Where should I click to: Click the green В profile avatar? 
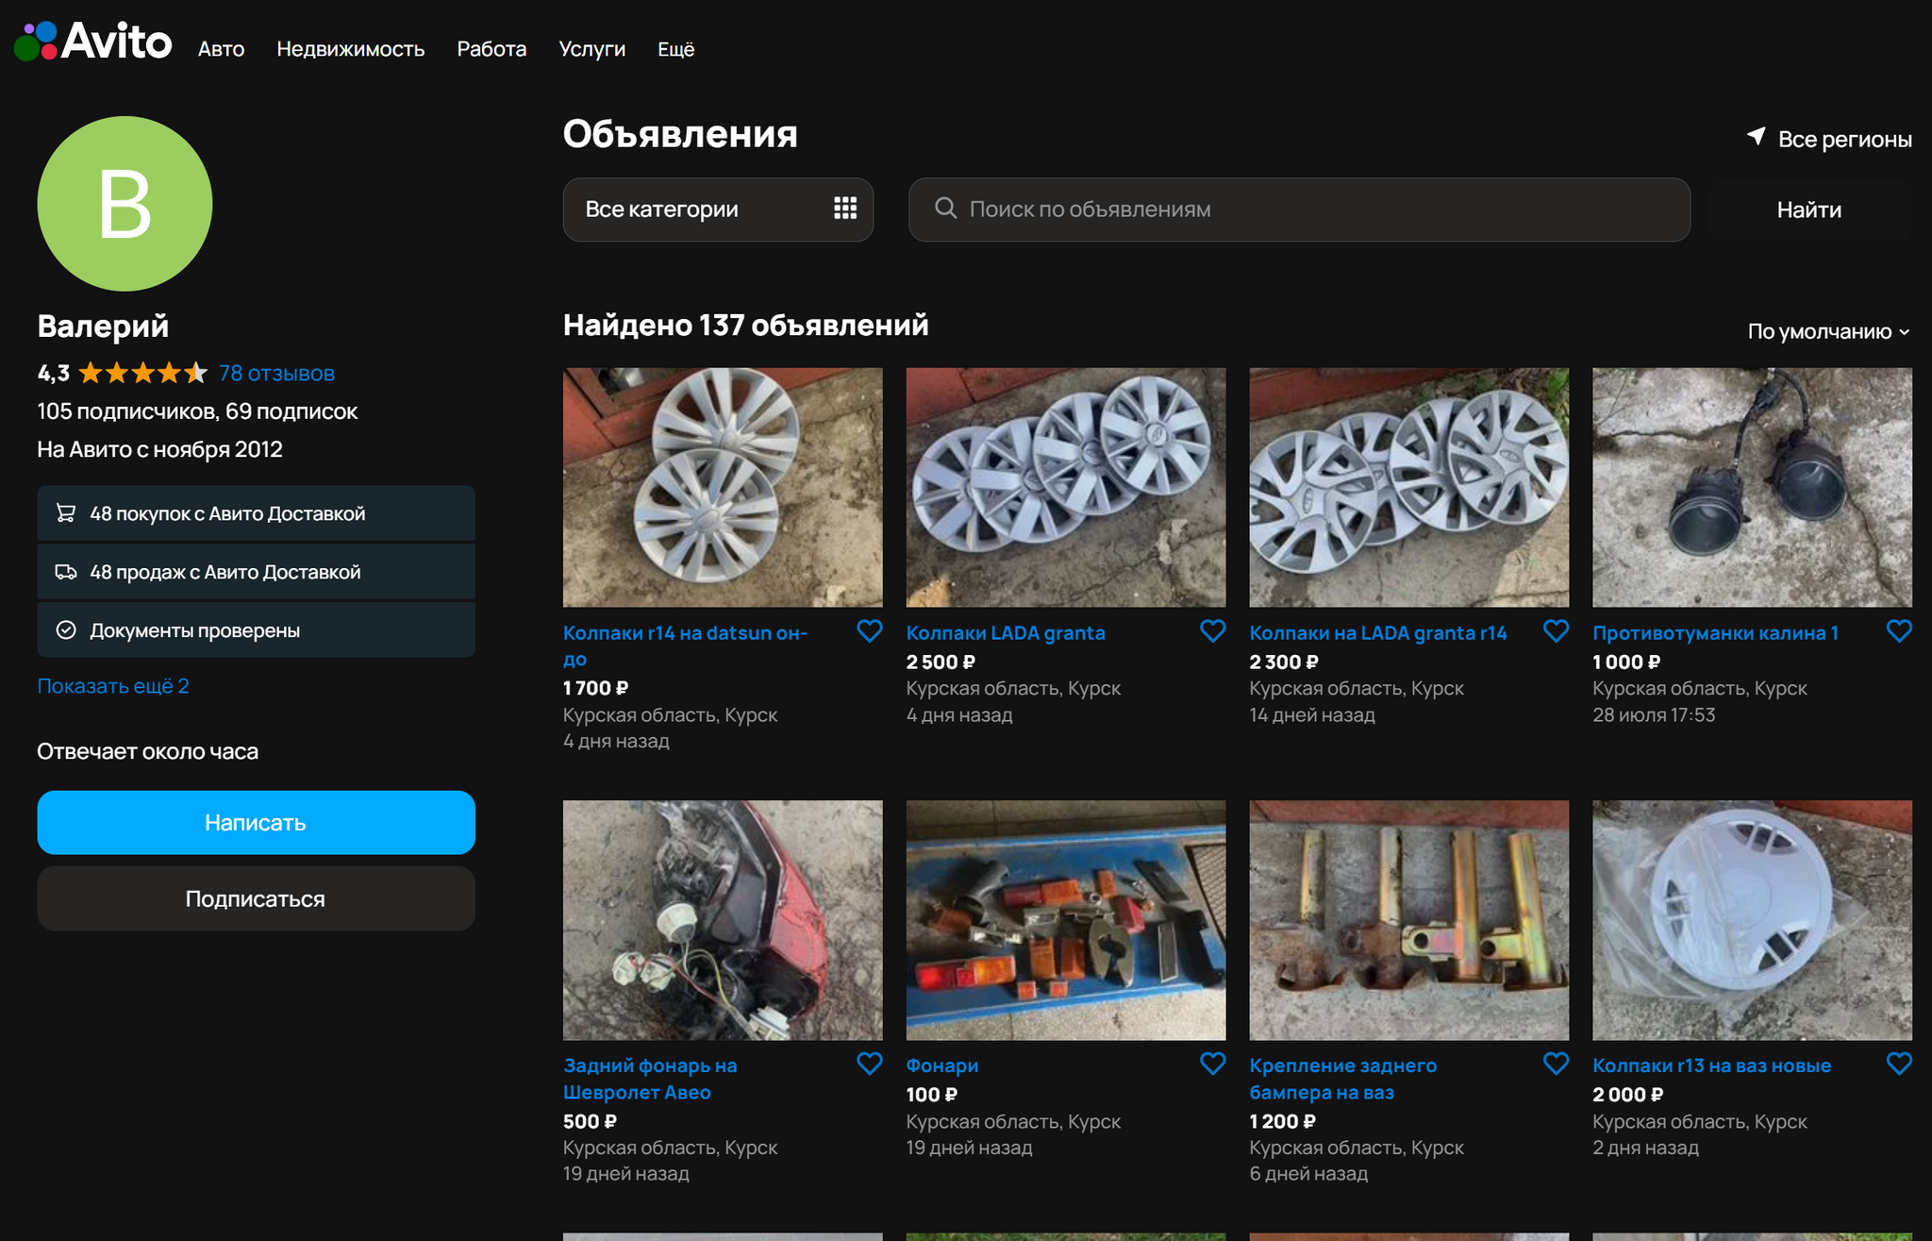[x=125, y=204]
